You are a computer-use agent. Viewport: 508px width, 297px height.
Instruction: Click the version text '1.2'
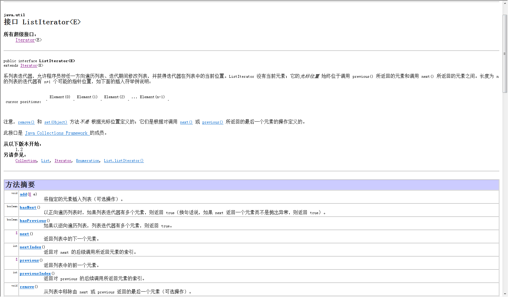[x=19, y=150]
